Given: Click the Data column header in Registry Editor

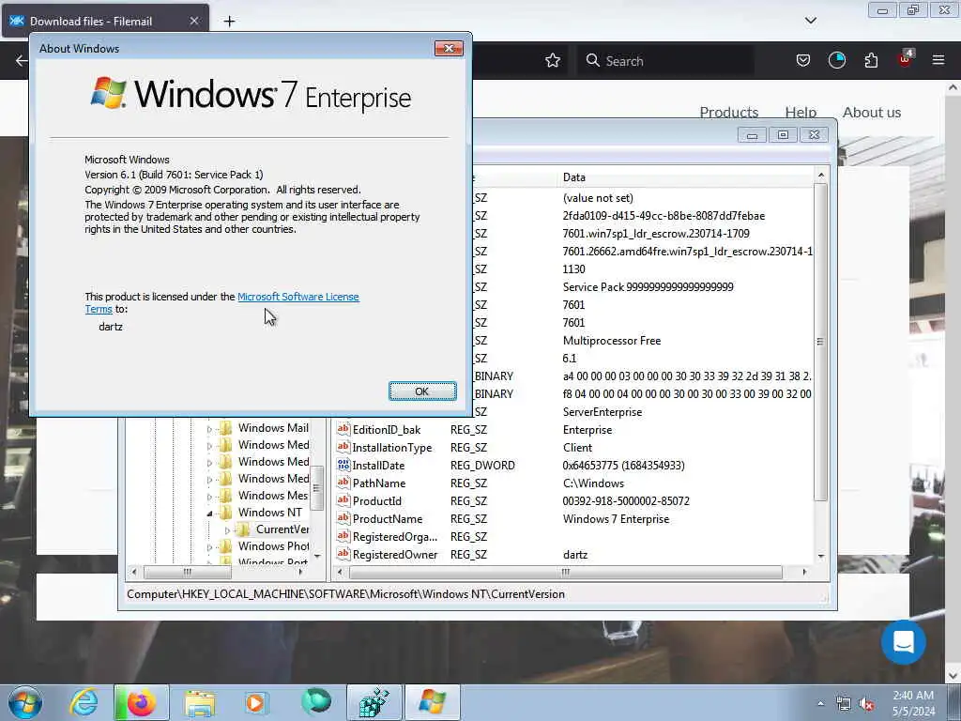Looking at the screenshot, I should click(x=686, y=177).
